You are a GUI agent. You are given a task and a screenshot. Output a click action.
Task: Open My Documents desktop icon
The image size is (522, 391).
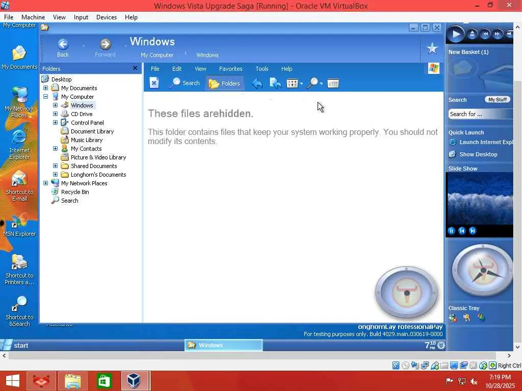(x=19, y=58)
